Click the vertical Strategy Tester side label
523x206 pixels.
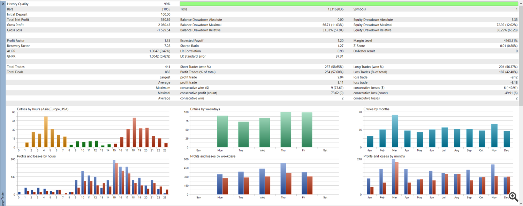(x=3, y=198)
